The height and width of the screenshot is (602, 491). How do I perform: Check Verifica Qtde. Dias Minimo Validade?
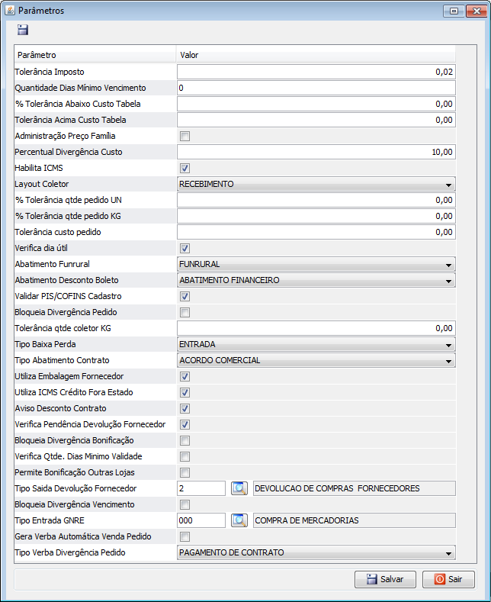click(185, 457)
